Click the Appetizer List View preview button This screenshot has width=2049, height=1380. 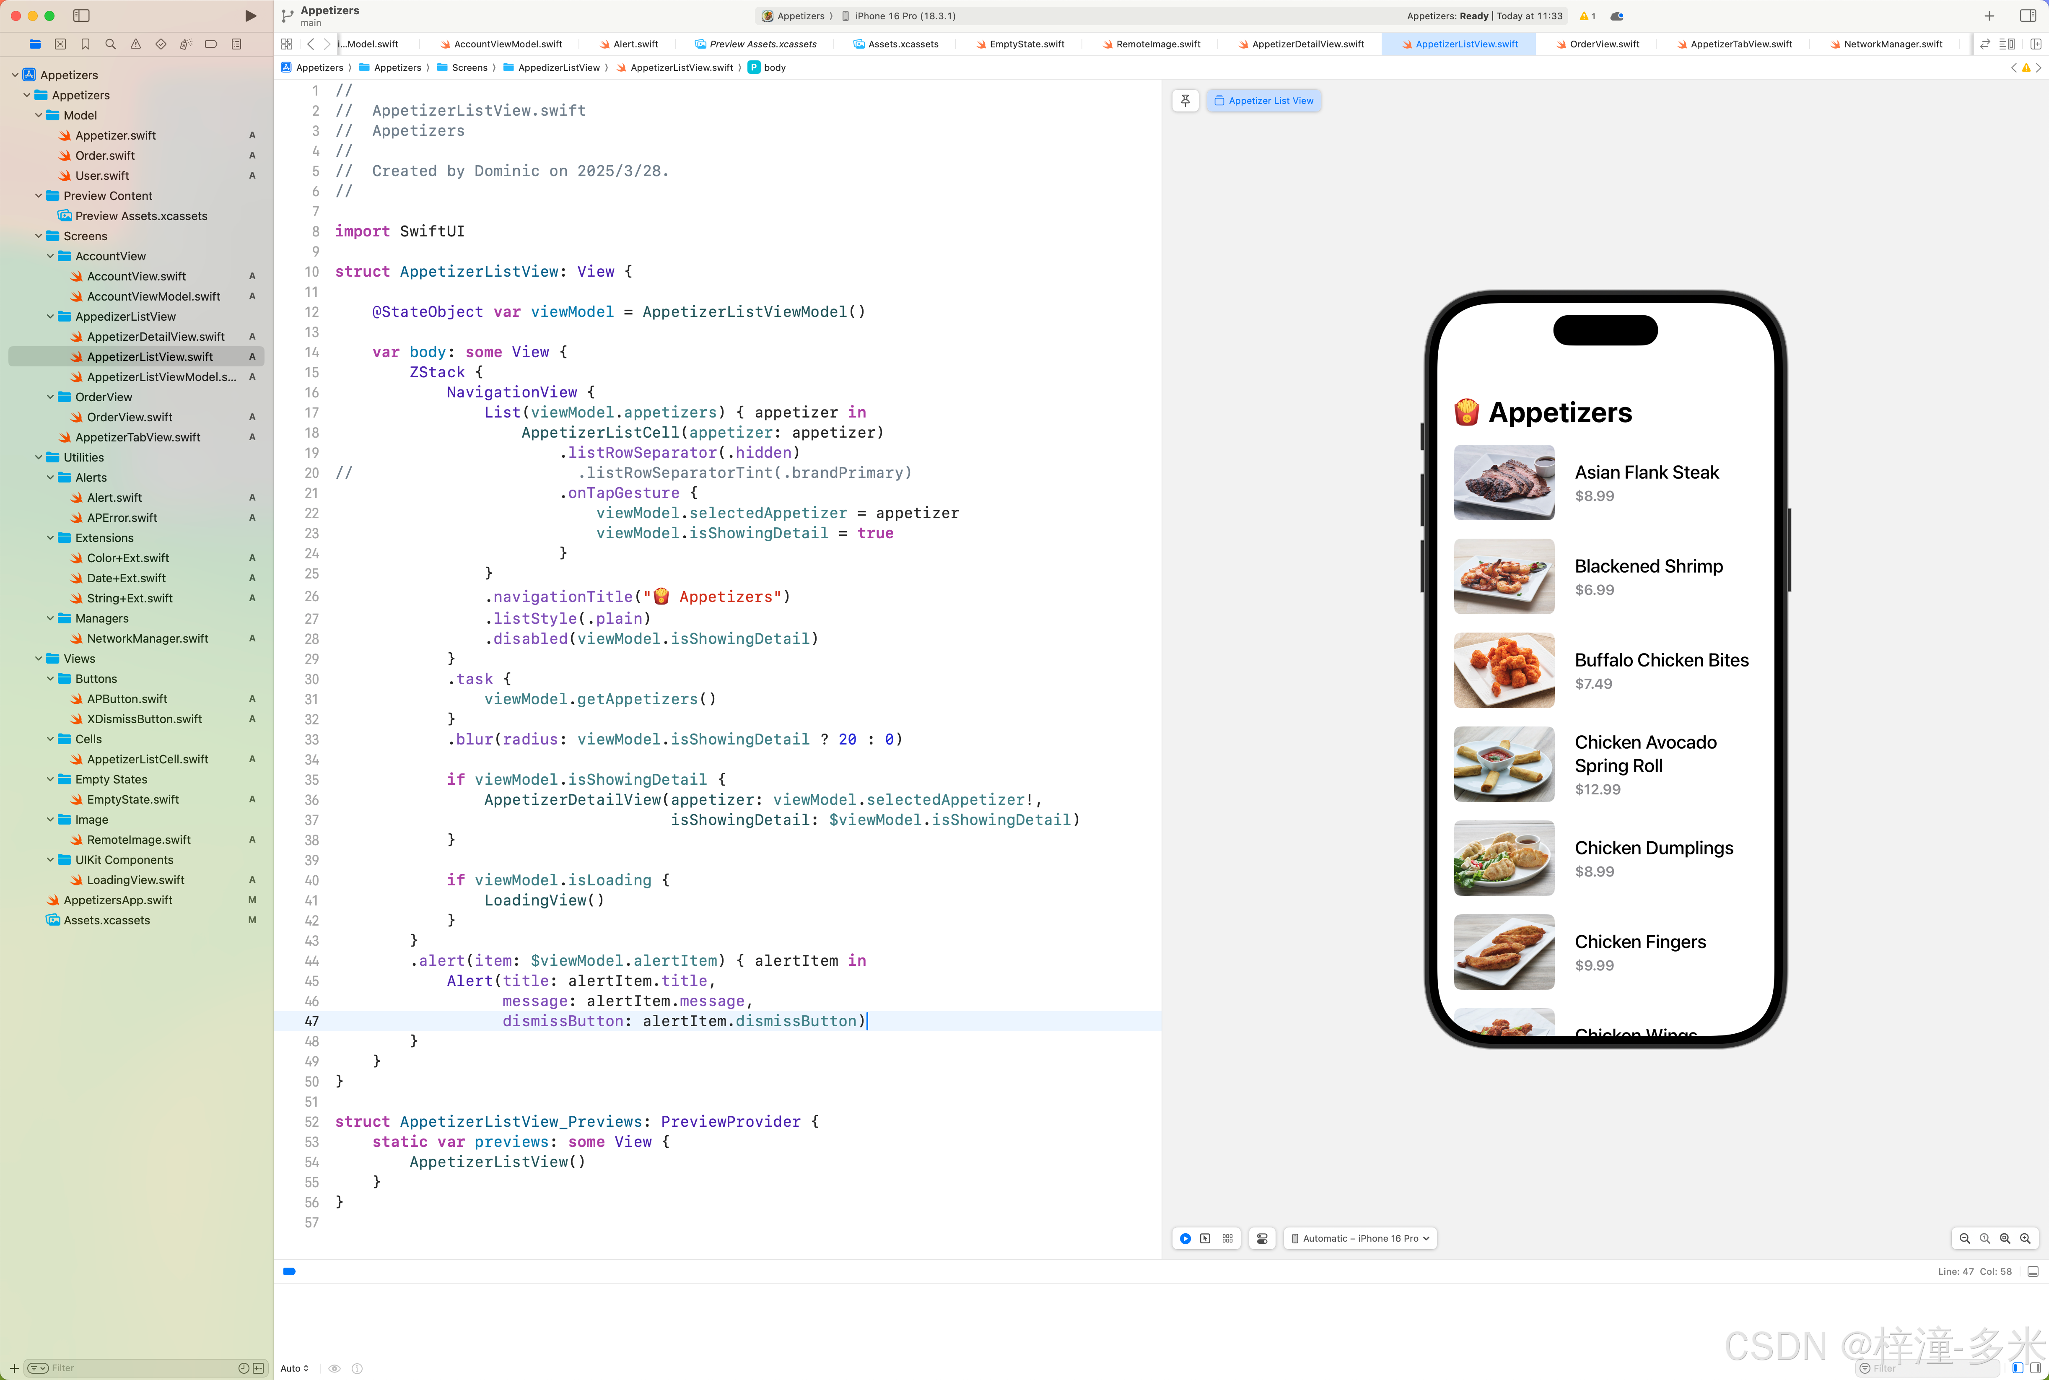pyautogui.click(x=1264, y=100)
